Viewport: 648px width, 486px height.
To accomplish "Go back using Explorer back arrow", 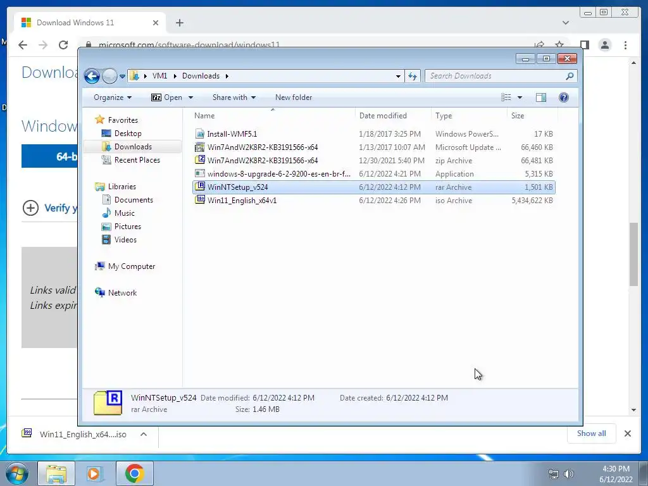I will tap(92, 76).
